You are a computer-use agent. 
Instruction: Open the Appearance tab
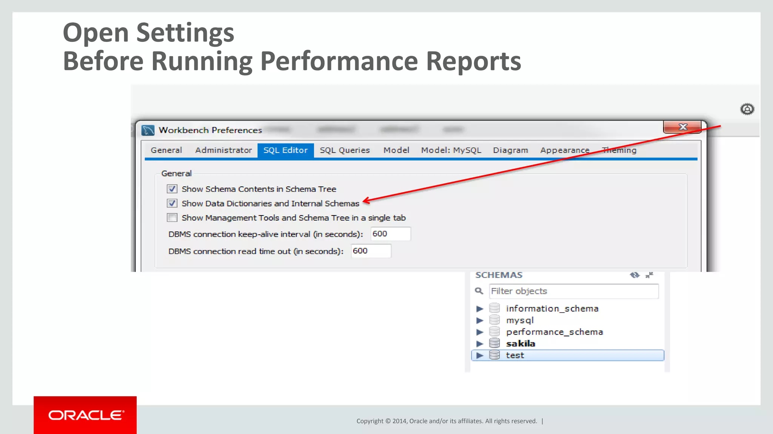click(x=565, y=150)
